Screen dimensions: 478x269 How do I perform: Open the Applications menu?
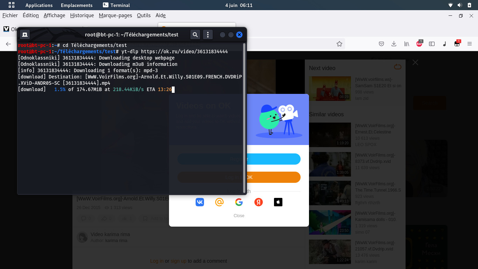click(x=39, y=5)
